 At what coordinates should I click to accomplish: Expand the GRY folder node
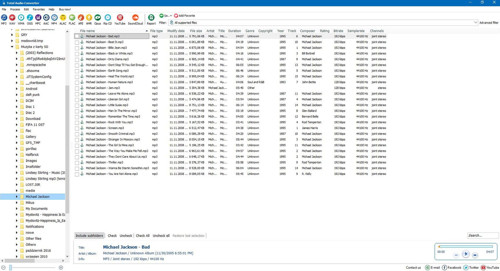click(x=12, y=35)
